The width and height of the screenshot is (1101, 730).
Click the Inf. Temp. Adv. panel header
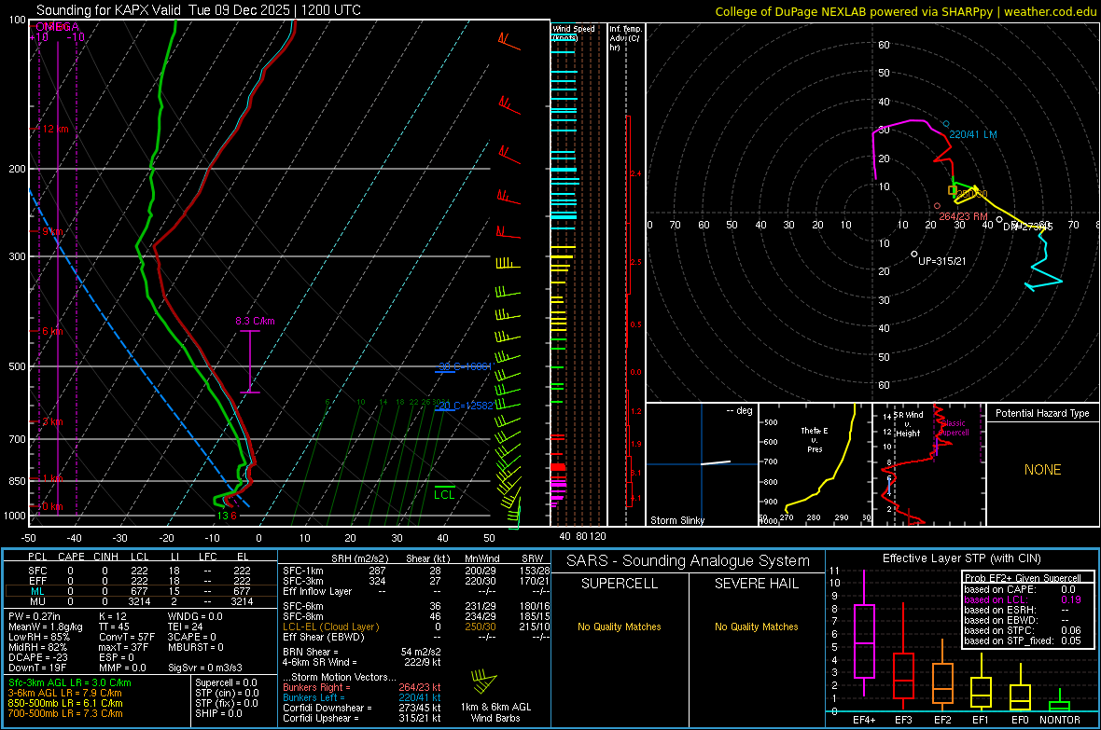pyautogui.click(x=624, y=38)
